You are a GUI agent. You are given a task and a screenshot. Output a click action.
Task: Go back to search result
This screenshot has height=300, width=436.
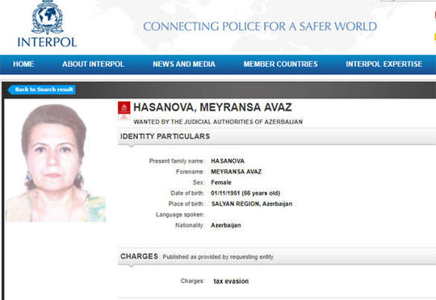pos(42,90)
